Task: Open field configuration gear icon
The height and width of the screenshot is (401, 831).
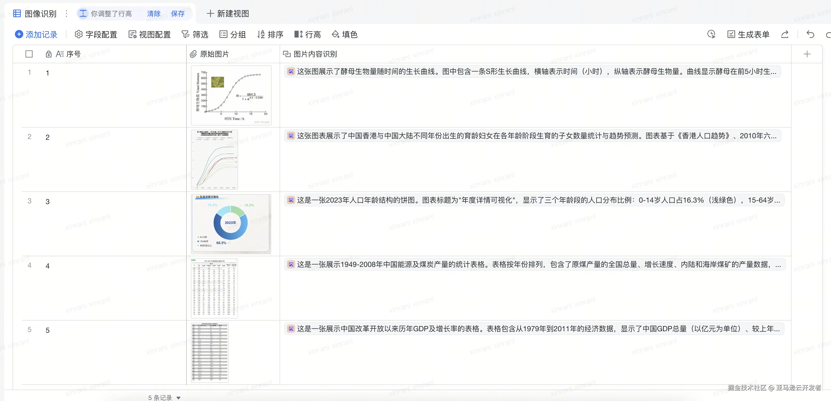Action: (78, 34)
